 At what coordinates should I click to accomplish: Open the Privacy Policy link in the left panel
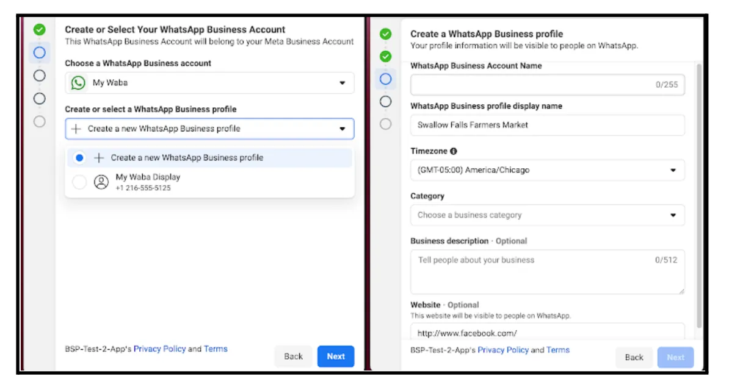click(159, 349)
